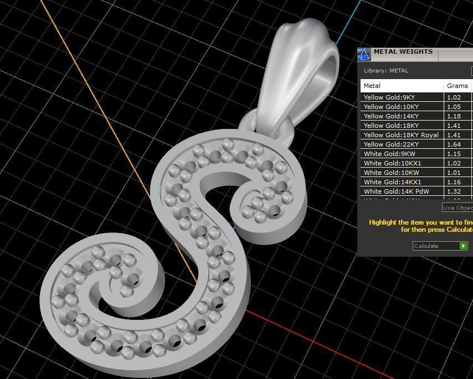Click the 1.18 grams value
The width and height of the screenshot is (473, 379).
click(x=454, y=116)
